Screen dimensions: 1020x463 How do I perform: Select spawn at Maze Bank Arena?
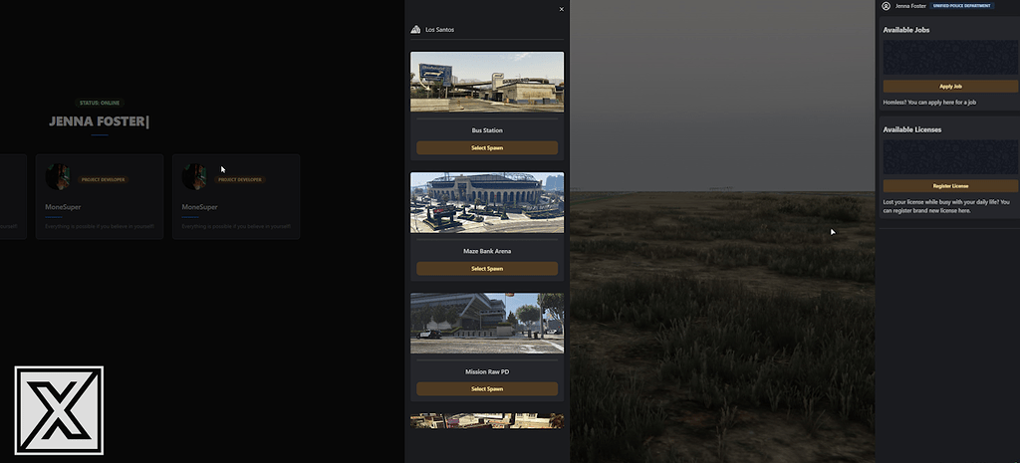[x=487, y=269]
